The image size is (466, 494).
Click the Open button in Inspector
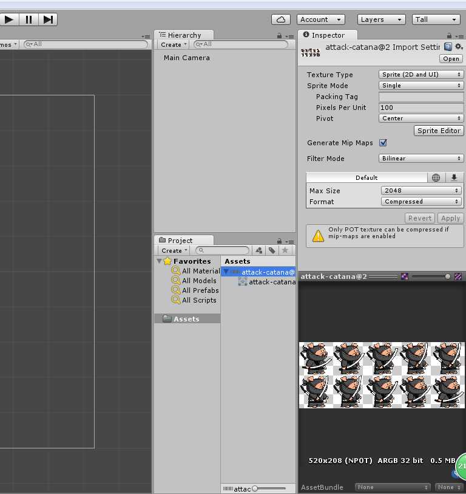point(451,58)
